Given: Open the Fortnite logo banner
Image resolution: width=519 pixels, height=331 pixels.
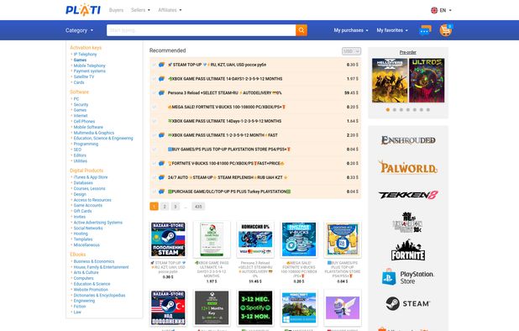Looking at the screenshot, I should [x=408, y=250].
